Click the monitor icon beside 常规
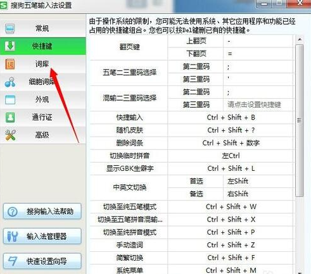The width and height of the screenshot is (311, 274). (x=10, y=29)
